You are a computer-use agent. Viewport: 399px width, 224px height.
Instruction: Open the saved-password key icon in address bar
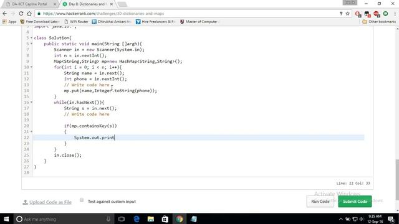coord(341,14)
